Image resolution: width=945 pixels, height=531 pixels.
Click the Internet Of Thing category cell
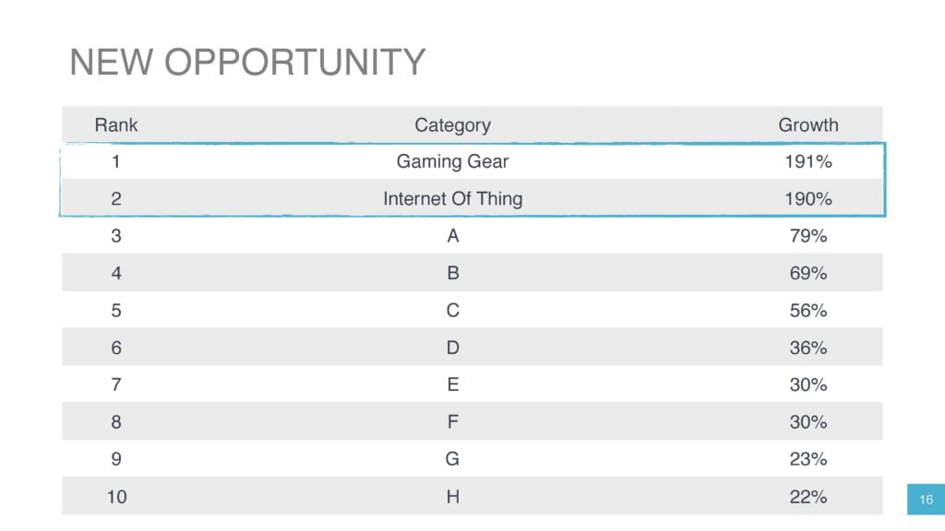click(x=452, y=199)
